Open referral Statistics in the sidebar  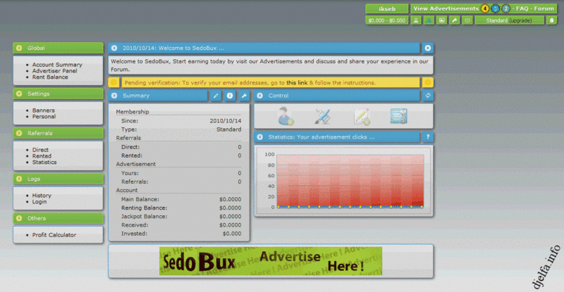44,162
